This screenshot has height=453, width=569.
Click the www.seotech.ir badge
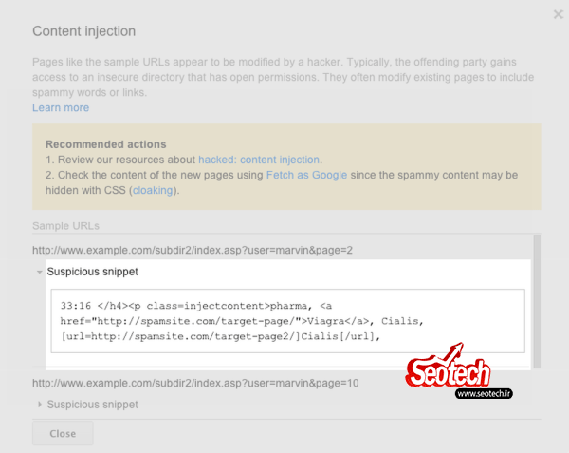484,393
